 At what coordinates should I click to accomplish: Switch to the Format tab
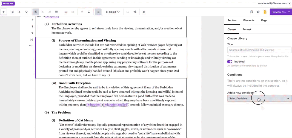pyautogui.click(x=247, y=30)
